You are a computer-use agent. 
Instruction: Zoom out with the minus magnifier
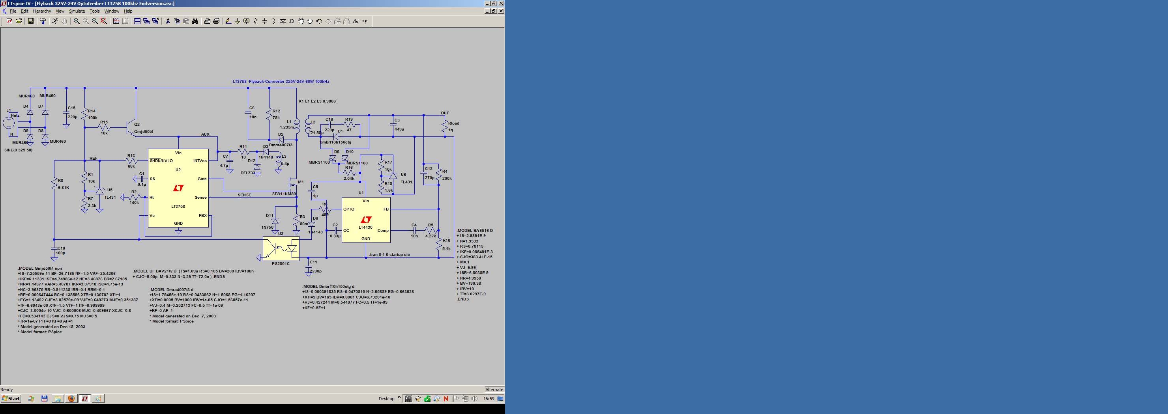pyautogui.click(x=95, y=21)
